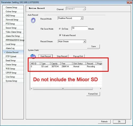133x126 pixels.
Task: Click the File Save Mode minutes field
Action: pos(80,28)
